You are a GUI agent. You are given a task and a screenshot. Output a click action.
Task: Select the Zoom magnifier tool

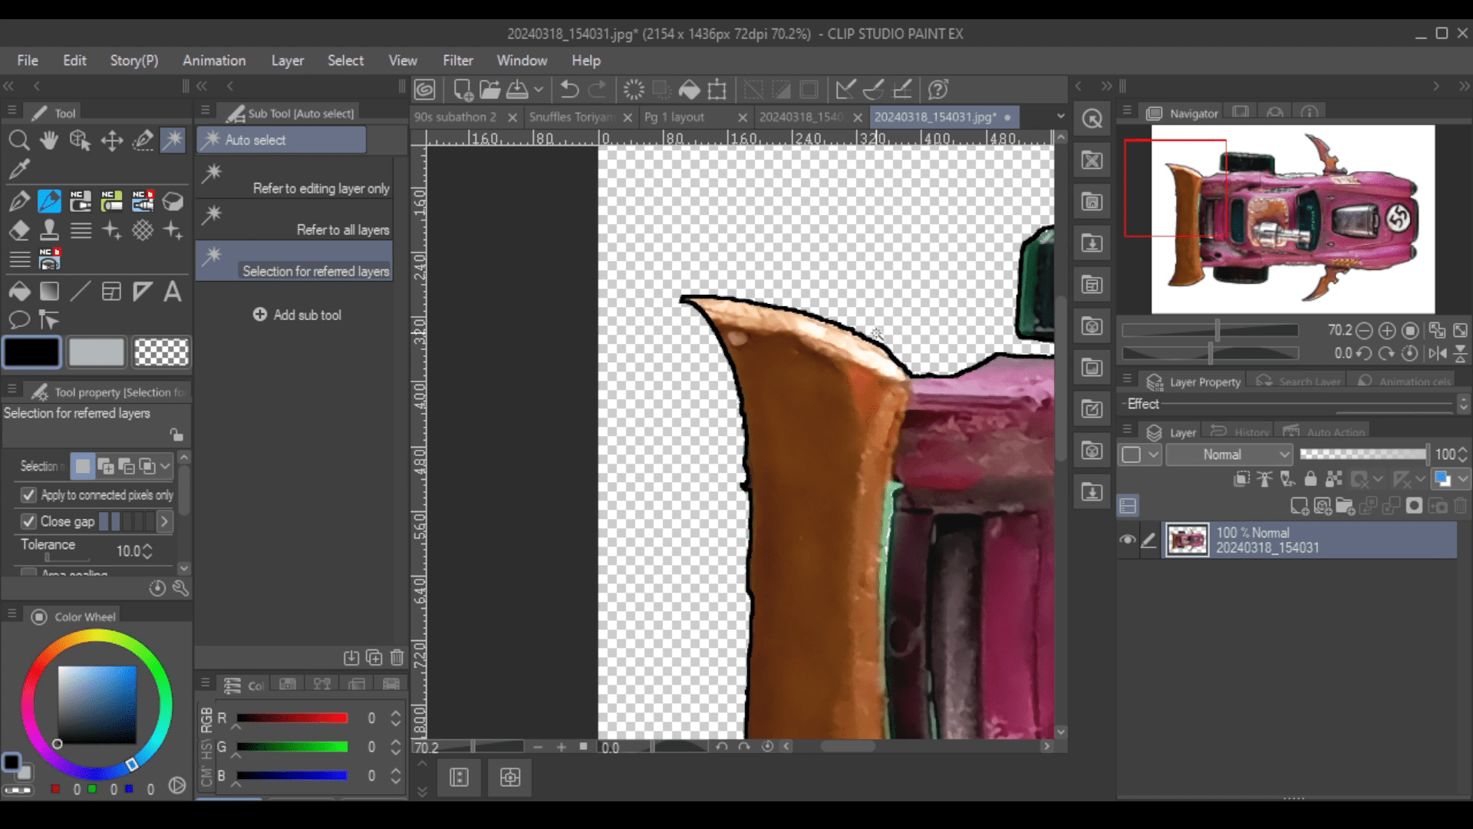[19, 140]
